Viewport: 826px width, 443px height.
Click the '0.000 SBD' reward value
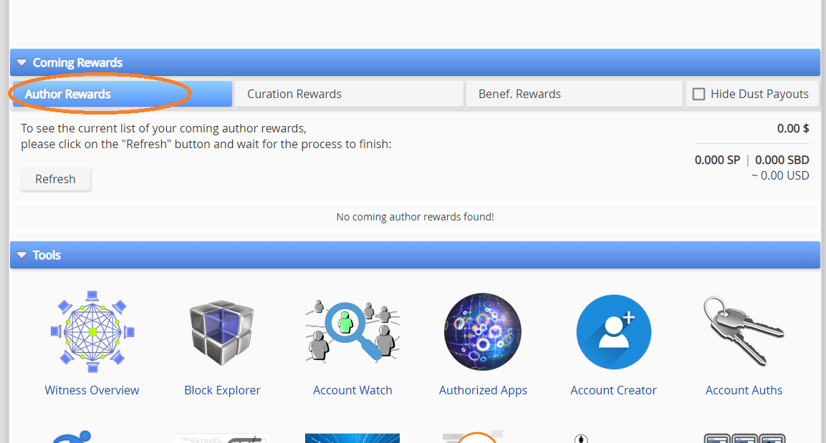[782, 160]
